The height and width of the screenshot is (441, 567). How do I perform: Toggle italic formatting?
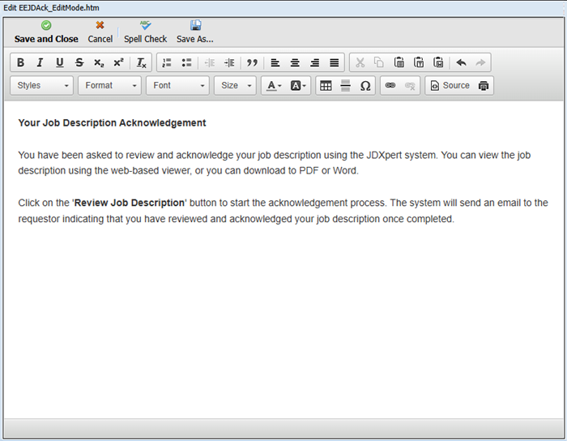click(40, 62)
